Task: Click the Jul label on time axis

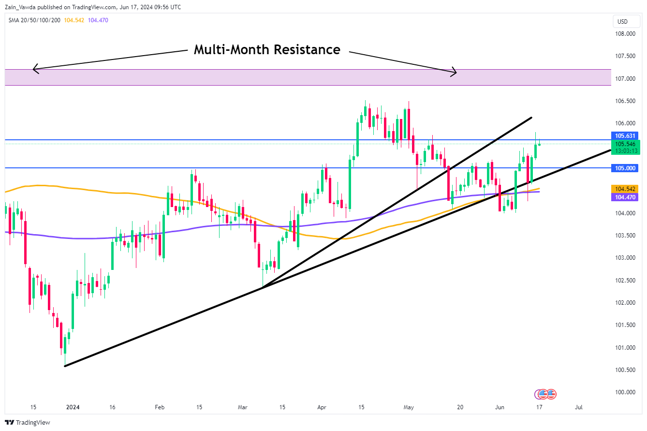Action: click(x=579, y=407)
